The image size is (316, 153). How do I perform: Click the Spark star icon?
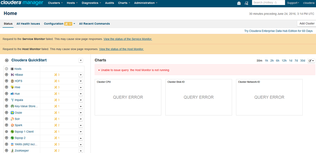pyautogui.click(x=12, y=125)
